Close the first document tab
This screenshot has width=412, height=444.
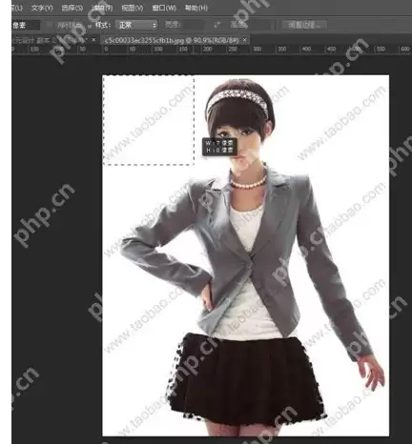point(93,40)
